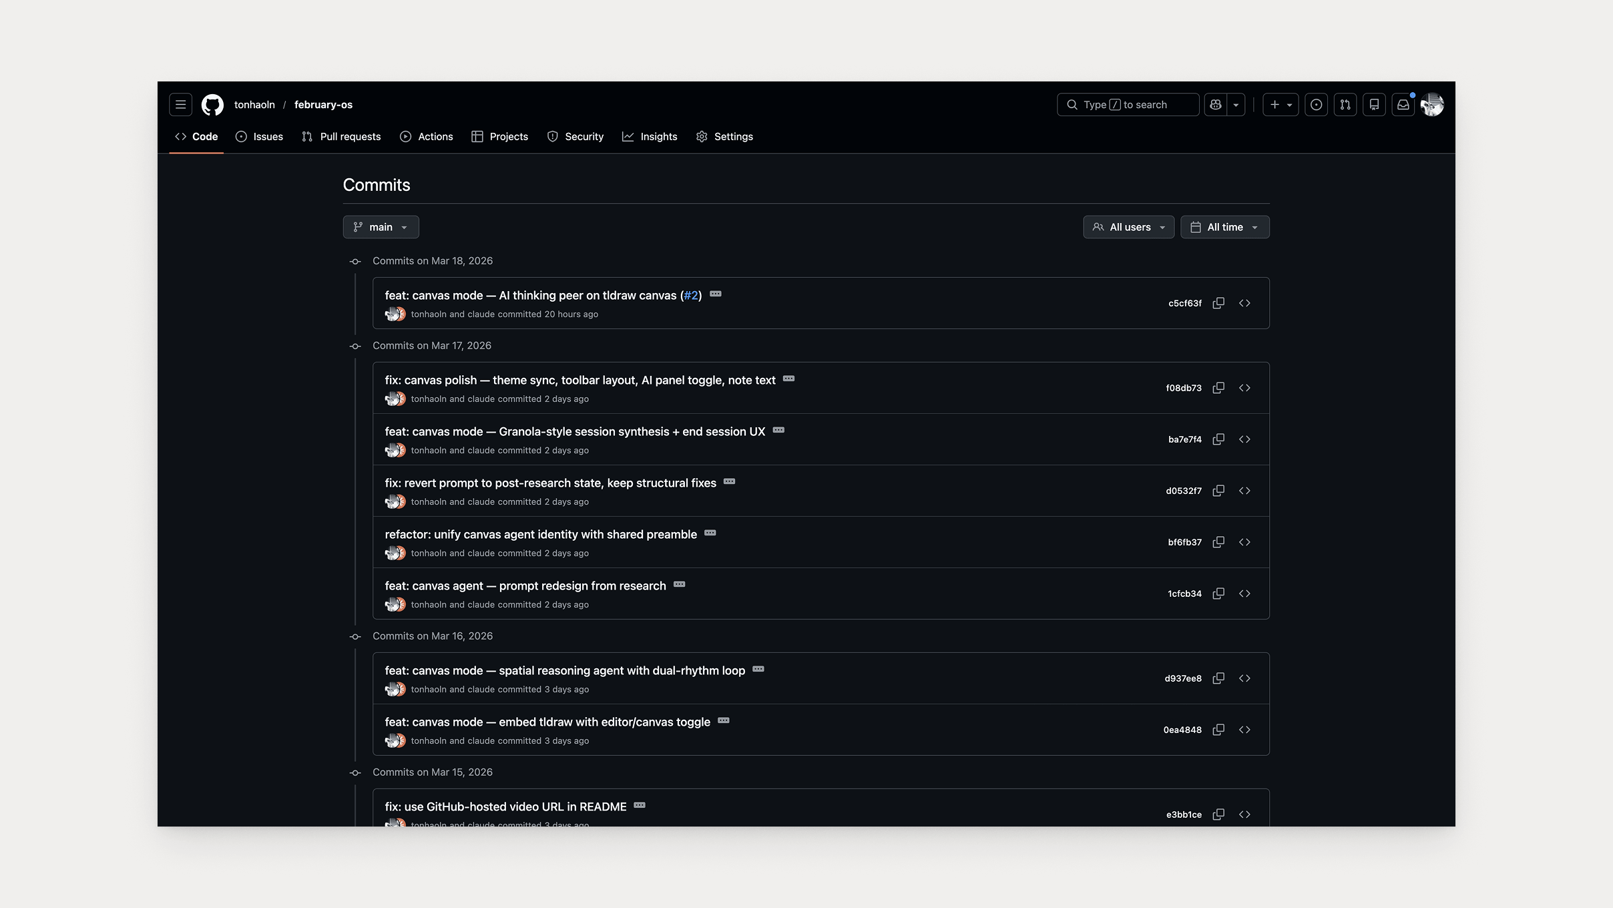Open the global Pull requests icon
This screenshot has height=908, width=1613.
click(x=1345, y=104)
